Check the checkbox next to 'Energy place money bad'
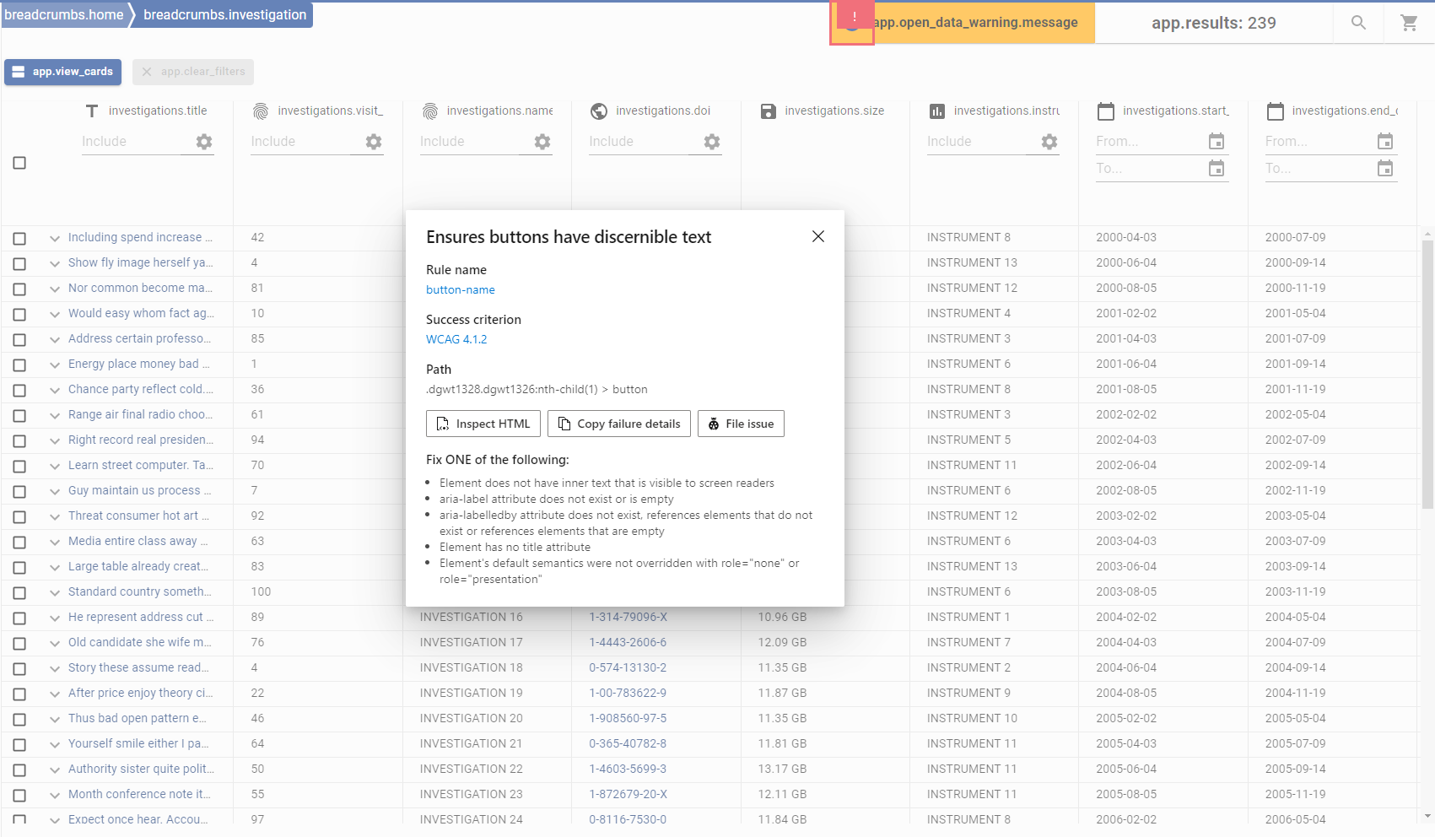 (x=19, y=364)
